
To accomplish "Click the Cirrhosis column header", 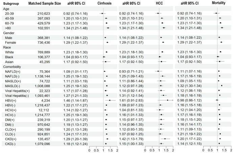I will coord(104,3).
